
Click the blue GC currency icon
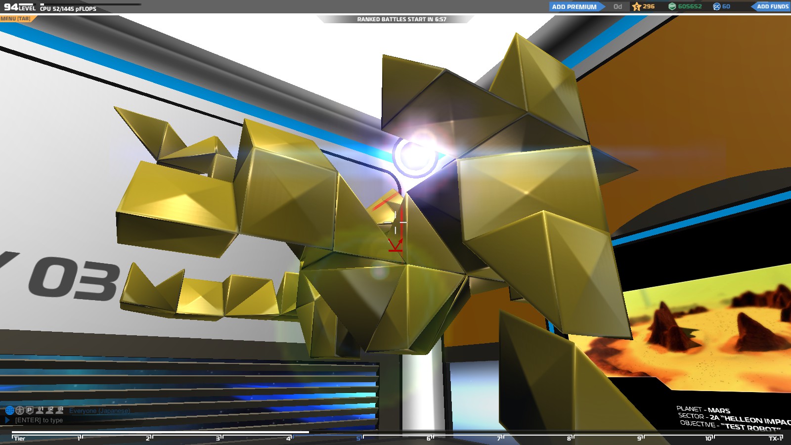[x=716, y=6]
